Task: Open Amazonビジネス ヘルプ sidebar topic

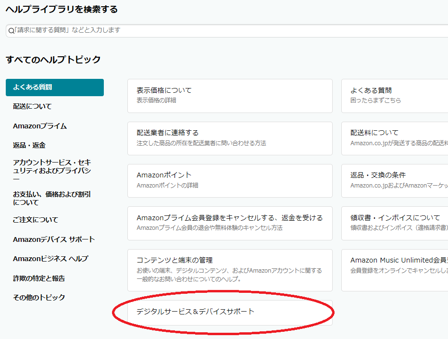Action: (x=50, y=259)
